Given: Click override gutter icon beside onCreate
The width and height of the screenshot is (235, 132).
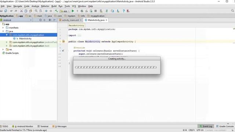Looking at the screenshot, I should pos(63,51).
